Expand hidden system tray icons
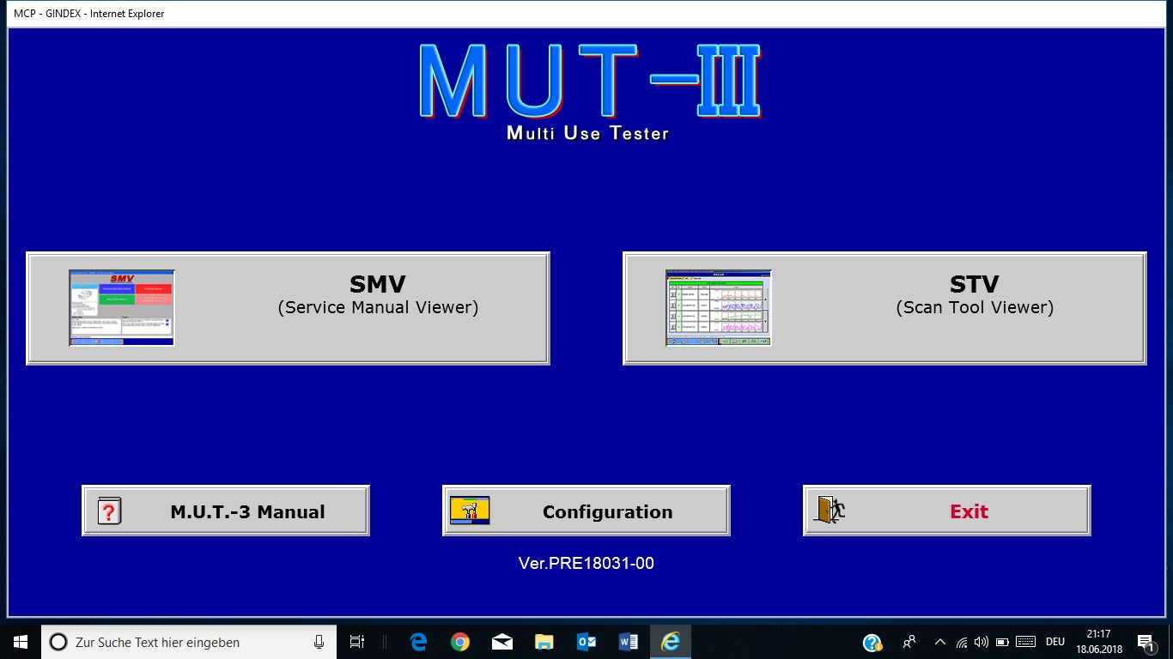This screenshot has height=659, width=1173. coord(939,642)
